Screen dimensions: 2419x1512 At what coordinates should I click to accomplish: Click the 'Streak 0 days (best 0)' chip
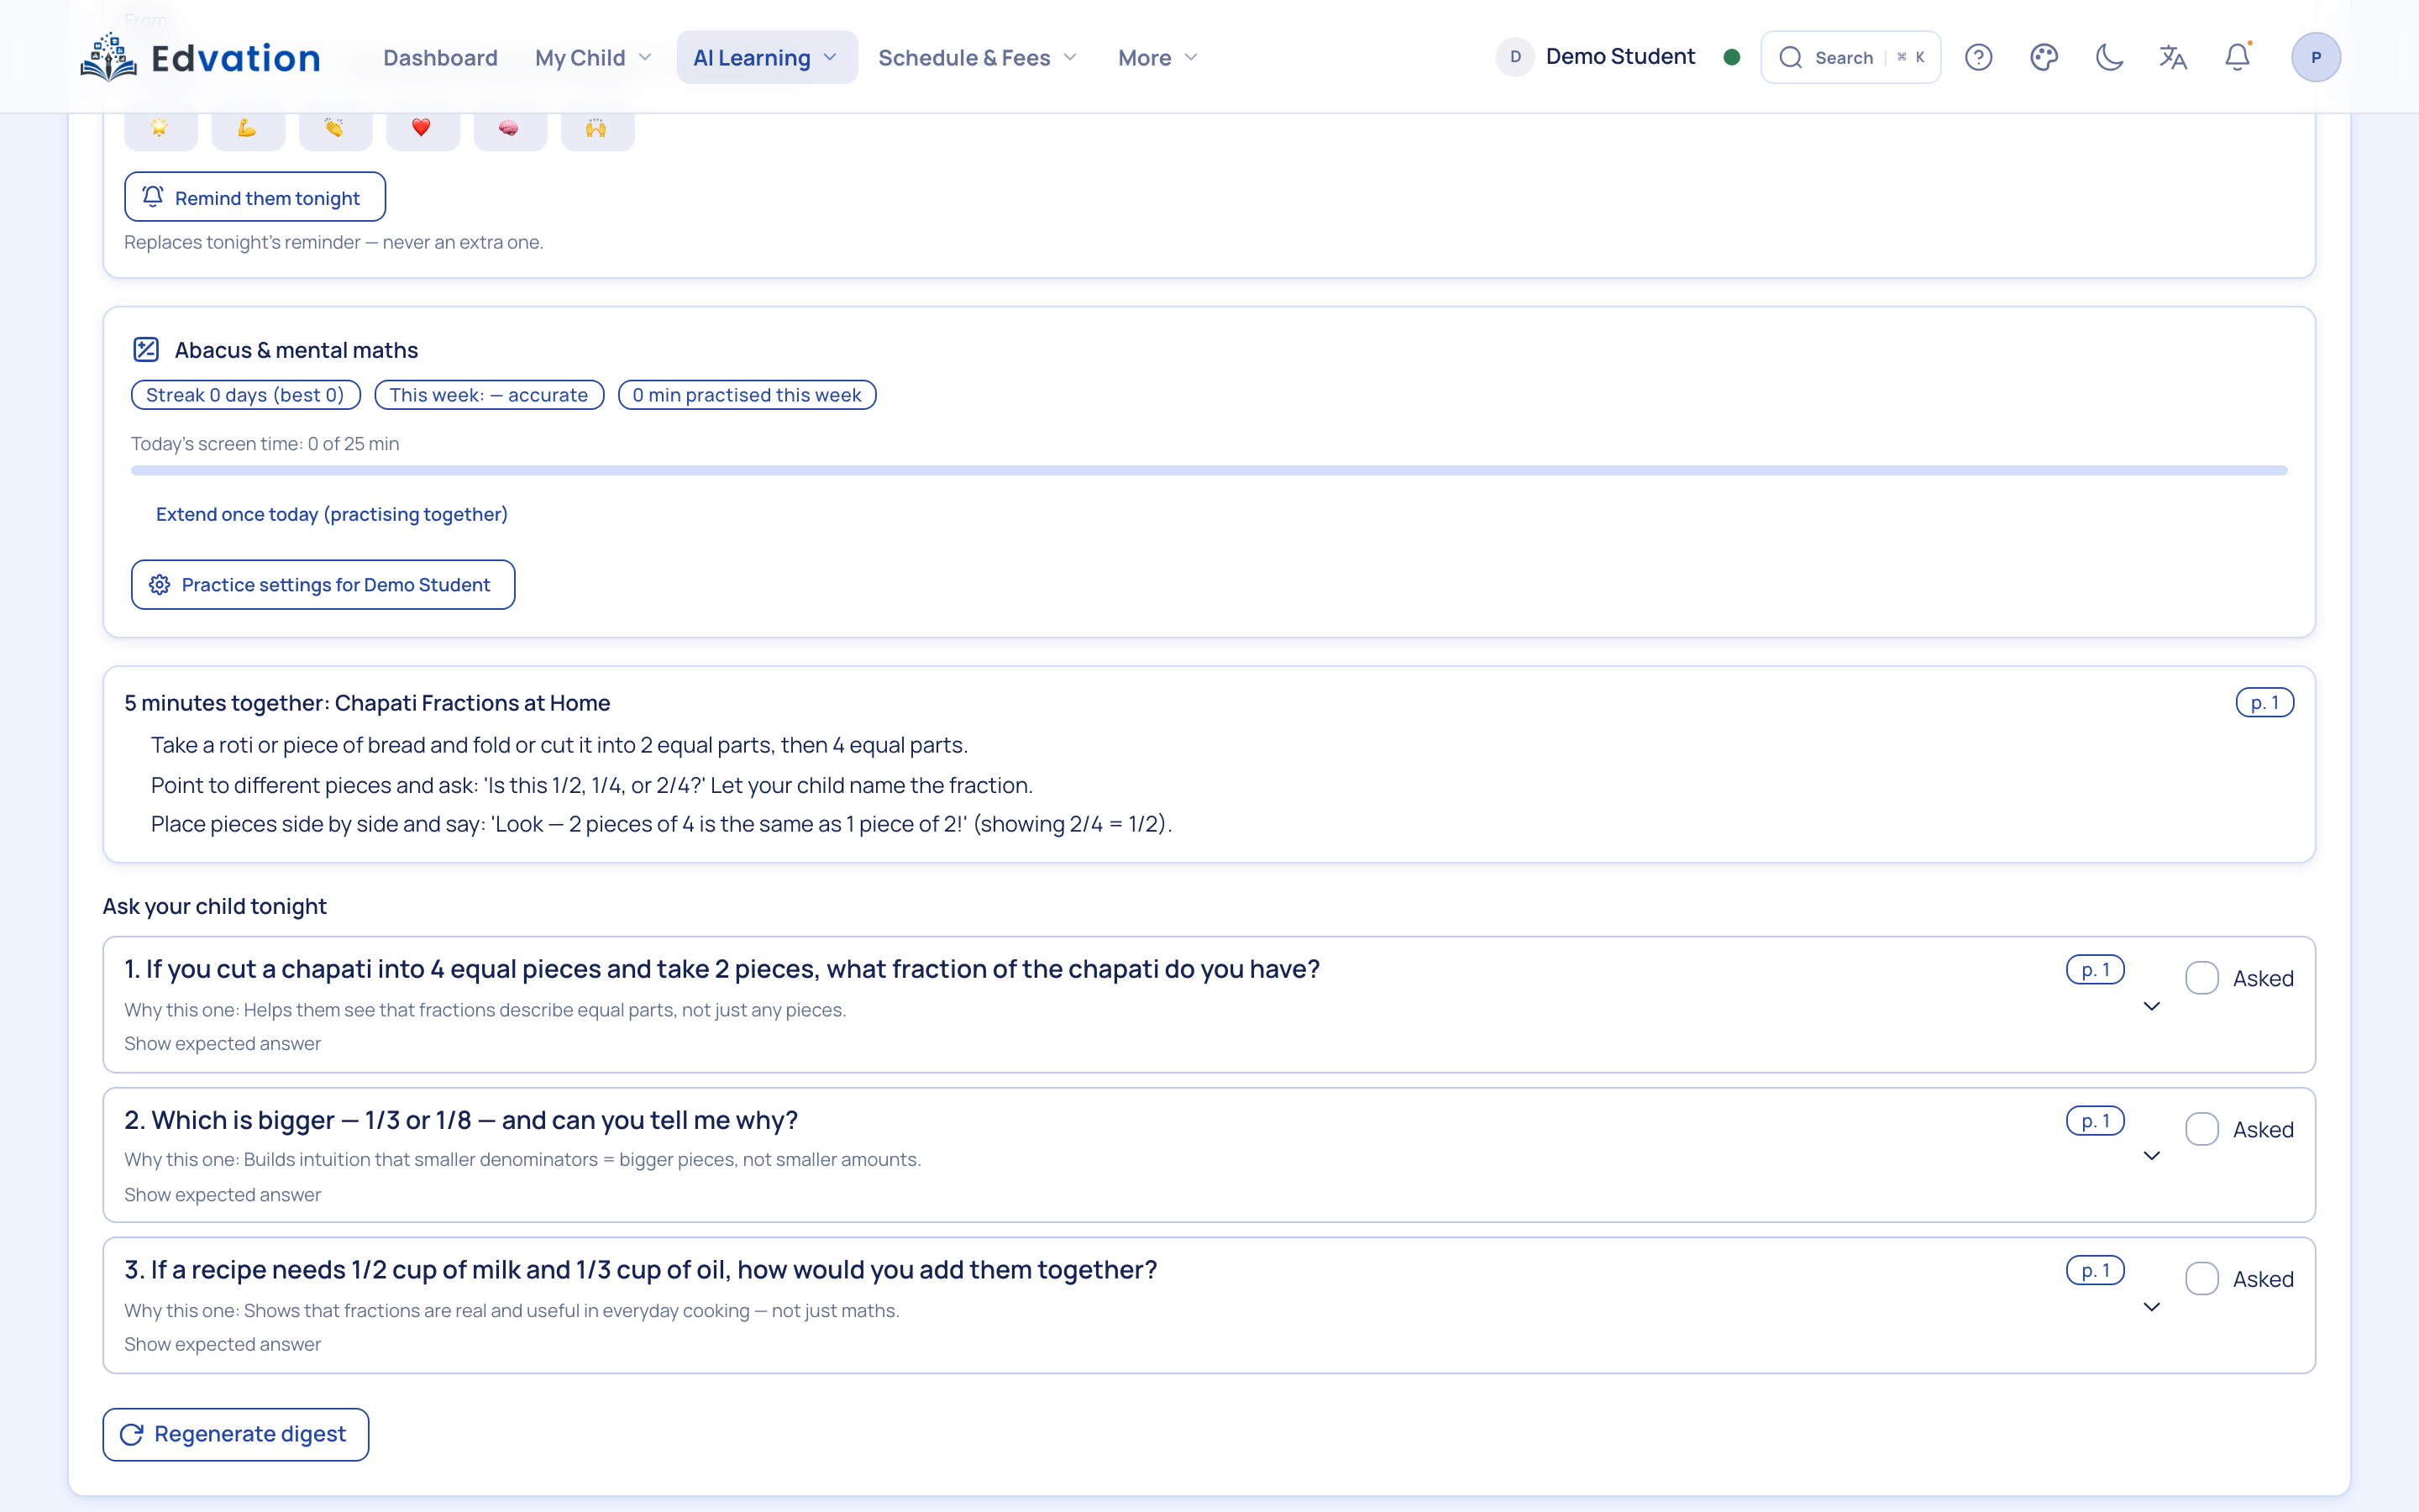(x=245, y=395)
